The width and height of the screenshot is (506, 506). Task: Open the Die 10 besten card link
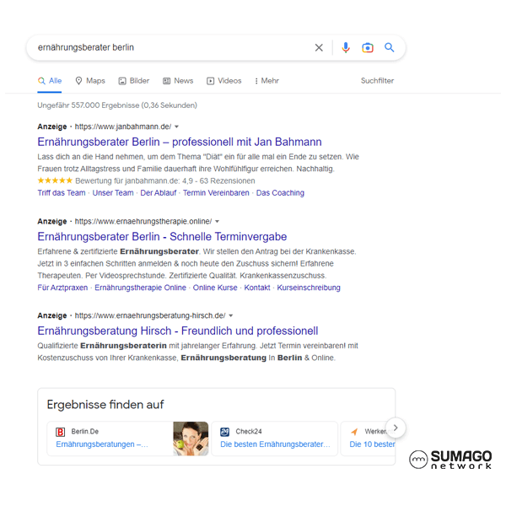pyautogui.click(x=372, y=444)
